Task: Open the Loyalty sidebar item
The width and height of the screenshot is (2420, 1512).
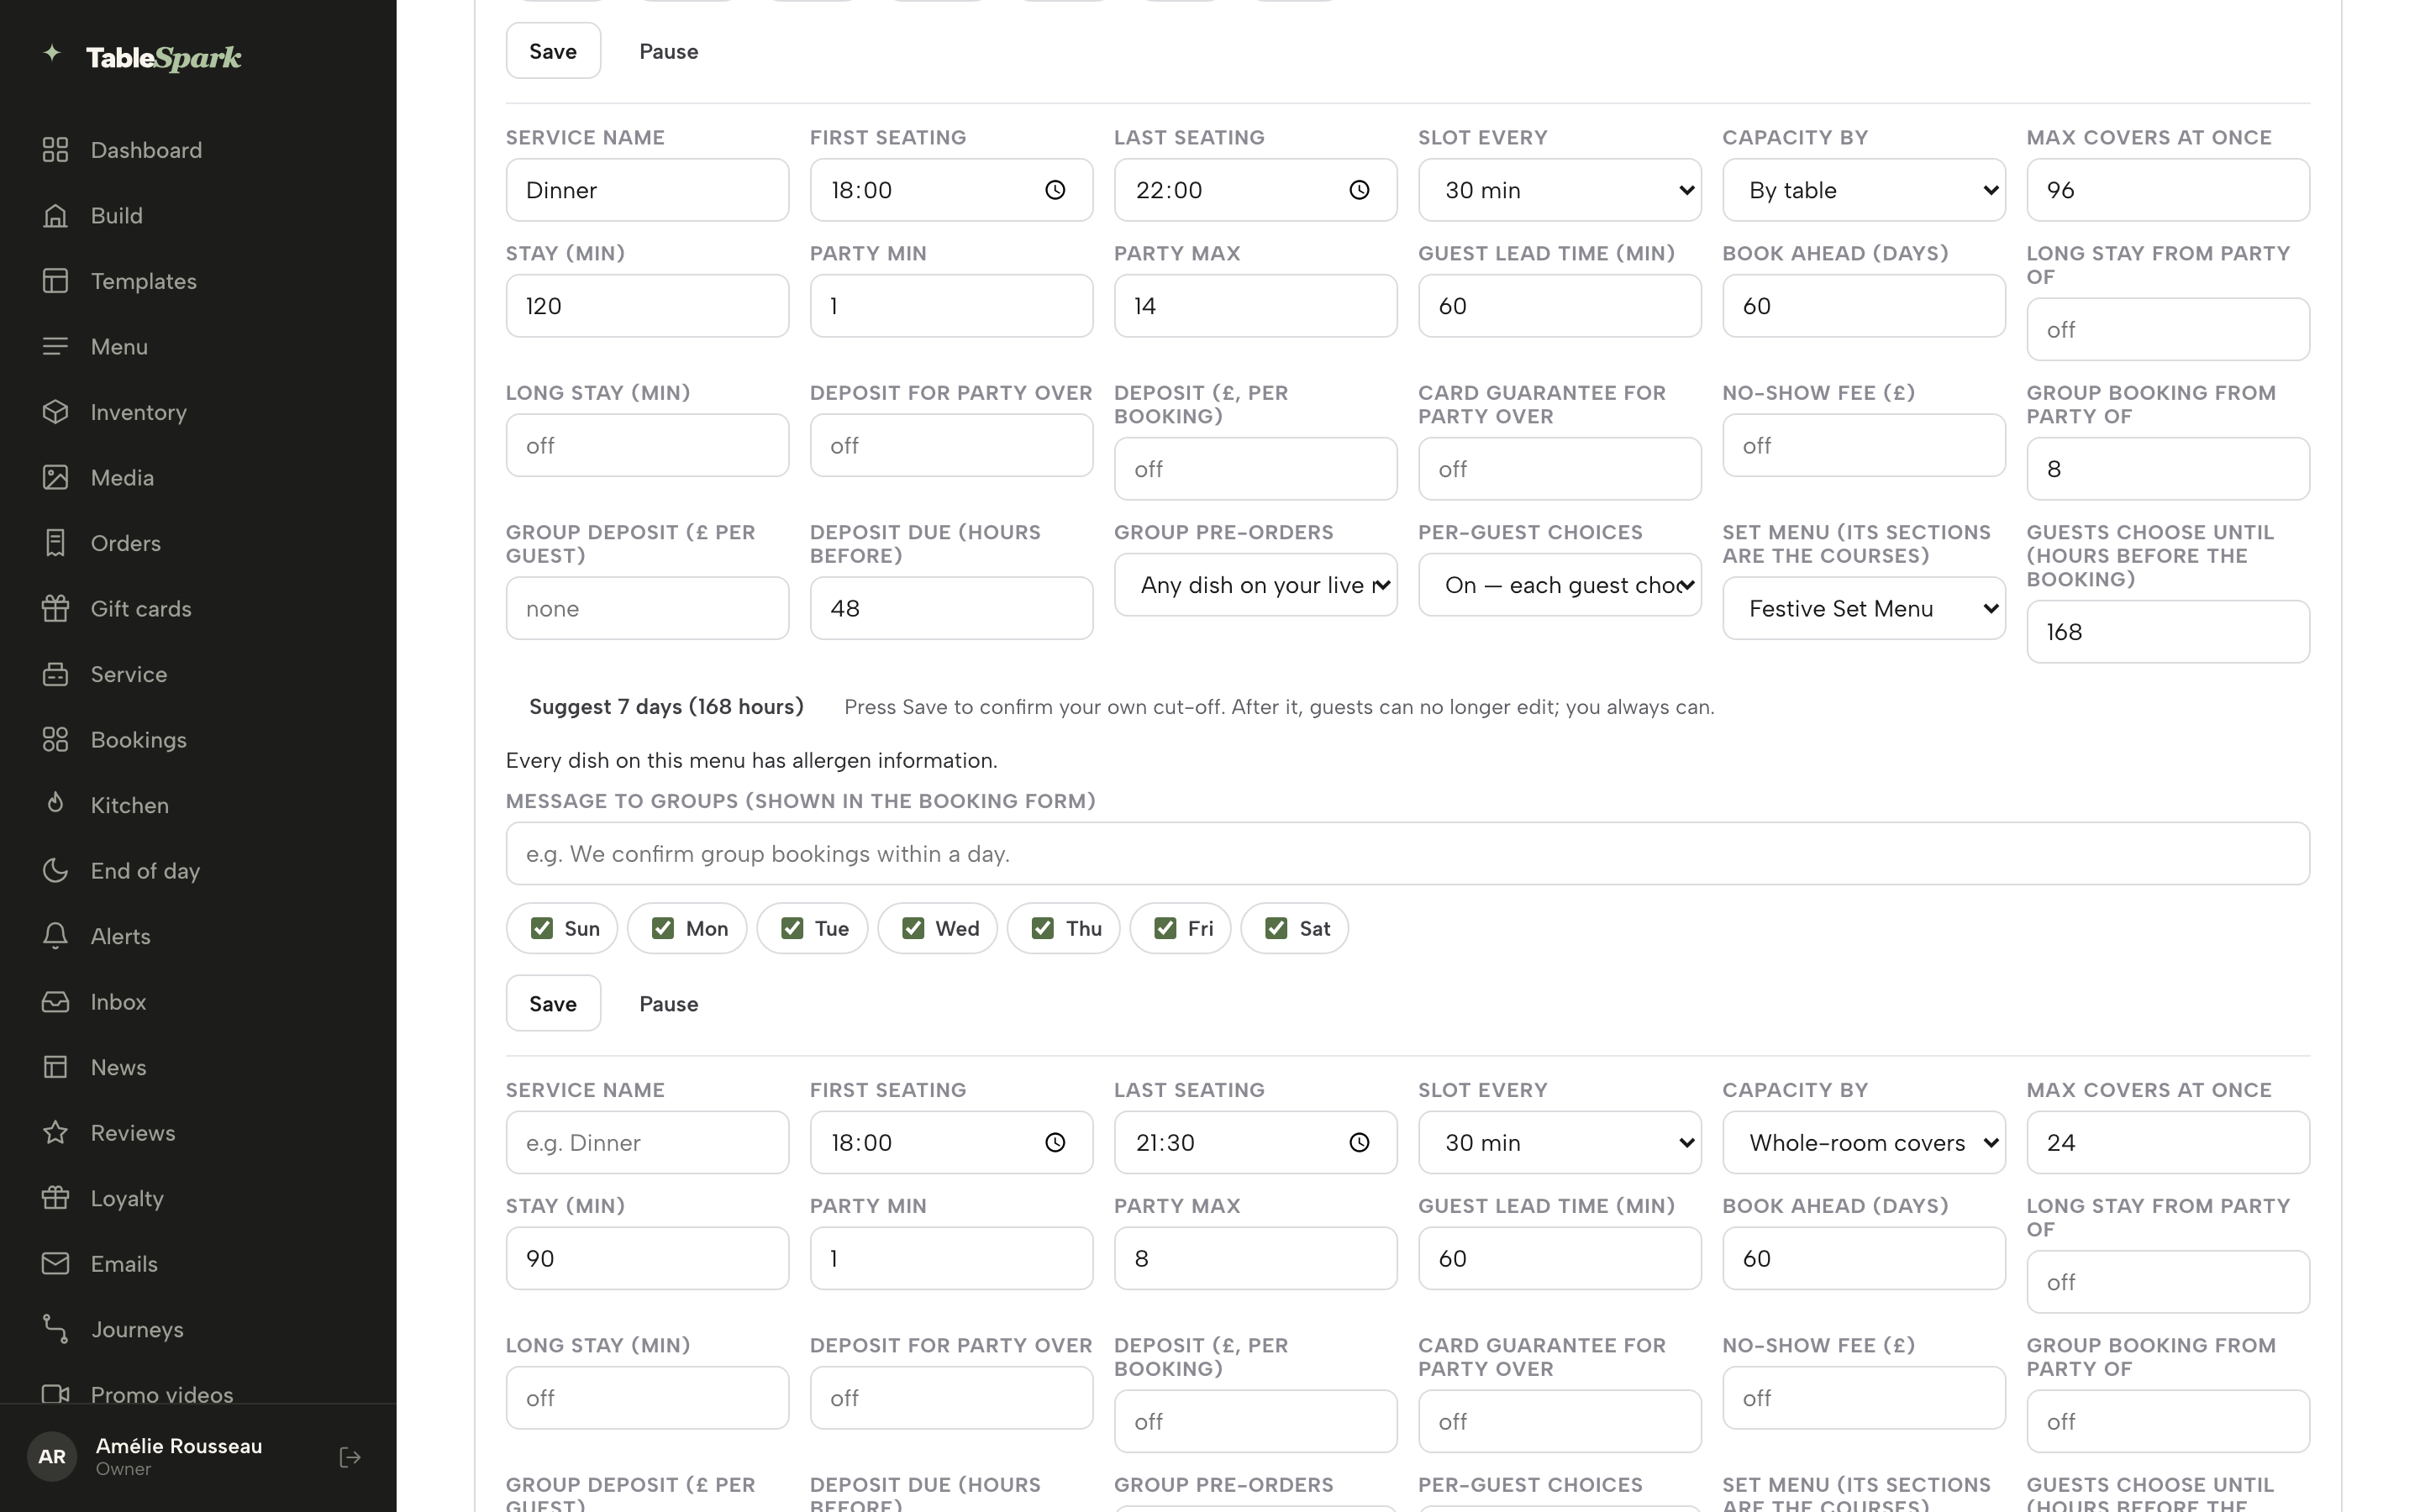Action: (x=127, y=1198)
